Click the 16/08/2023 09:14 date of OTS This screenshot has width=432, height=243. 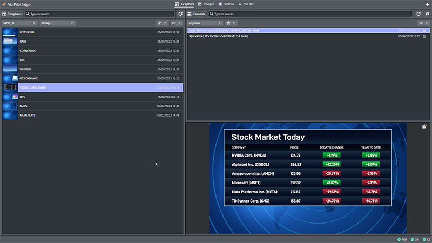coord(168,97)
